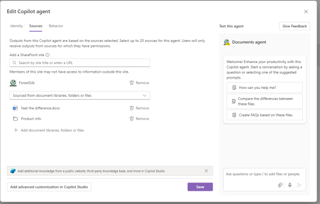This screenshot has height=204, width=320.
Task: Select the Sources tab
Action: [x=36, y=26]
